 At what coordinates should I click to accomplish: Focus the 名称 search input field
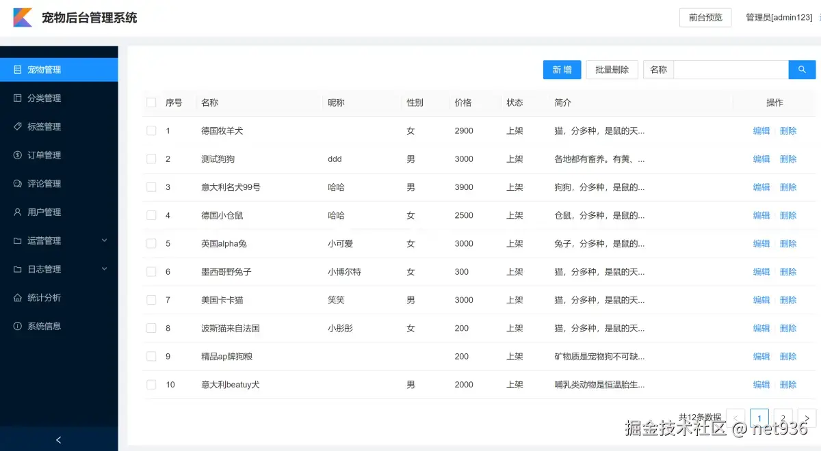coord(731,70)
